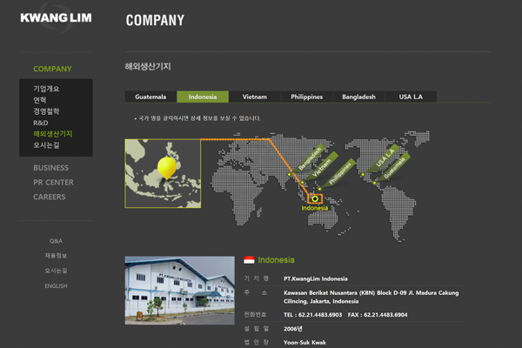Click the Kwang Lim logo
Screen dimensions: 522x348
pos(56,17)
